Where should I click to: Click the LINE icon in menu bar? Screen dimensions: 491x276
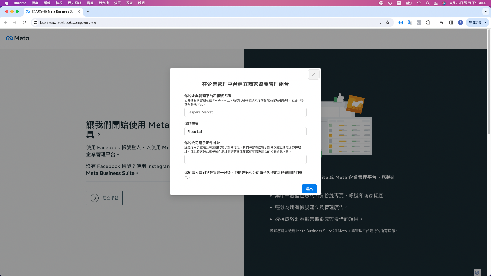point(381,3)
